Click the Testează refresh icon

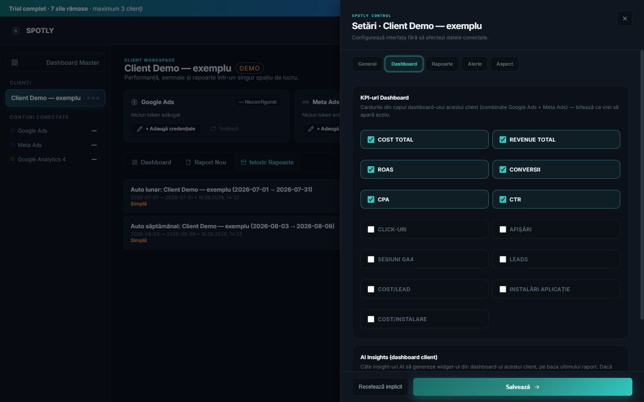point(213,129)
